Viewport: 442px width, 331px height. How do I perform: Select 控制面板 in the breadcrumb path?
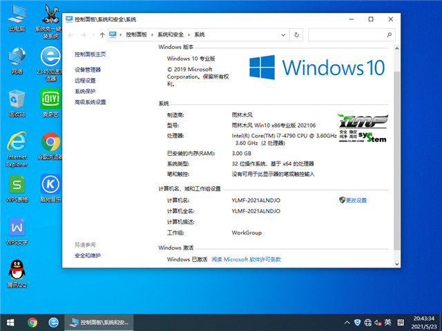coord(137,34)
